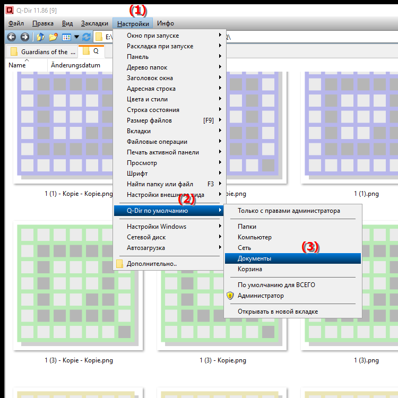Viewport: 398px width, 398px height.
Task: Open the Инфо menu
Action: tap(166, 23)
